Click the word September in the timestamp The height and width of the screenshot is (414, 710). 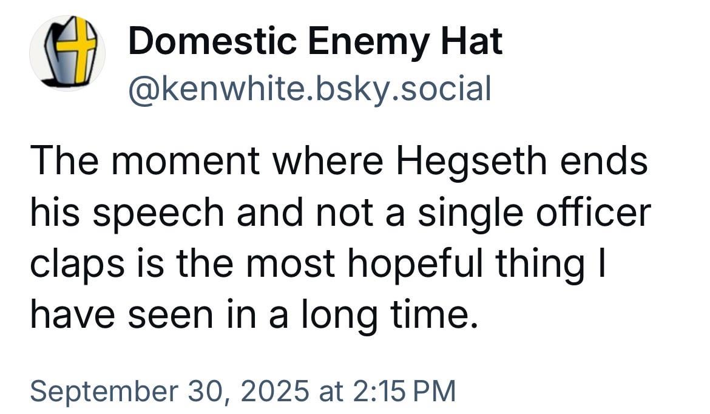(x=104, y=392)
